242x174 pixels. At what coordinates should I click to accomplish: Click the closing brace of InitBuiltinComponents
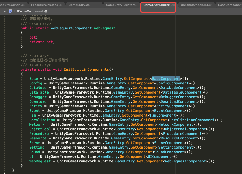click(x=22, y=166)
